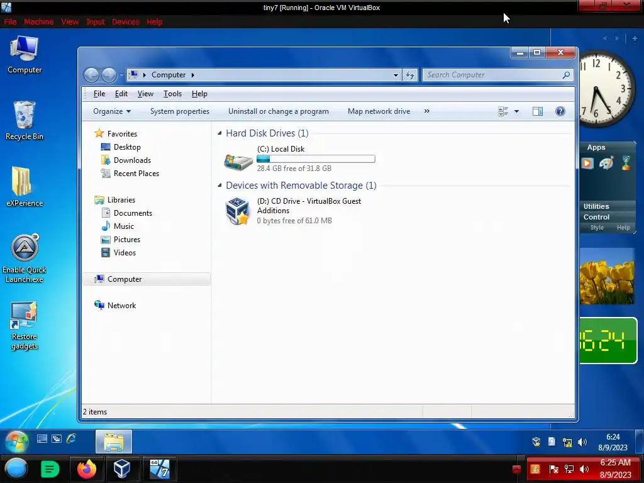Launch Internet Explorer from quick launch
Screen dimensions: 644x483
[x=71, y=438]
